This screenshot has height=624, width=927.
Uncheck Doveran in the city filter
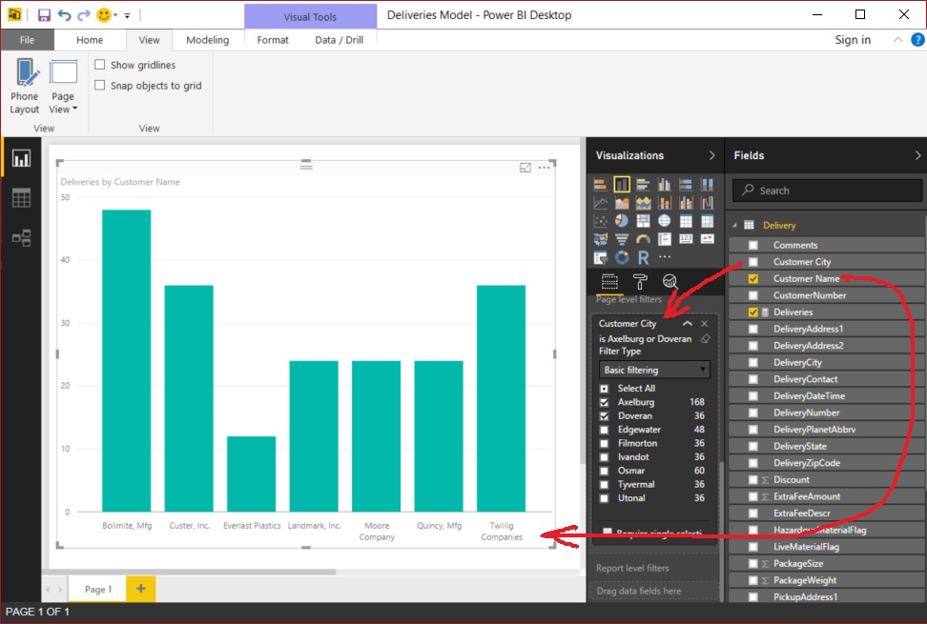(x=605, y=415)
